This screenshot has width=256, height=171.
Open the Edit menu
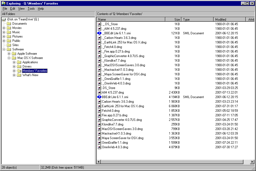click(x=13, y=9)
